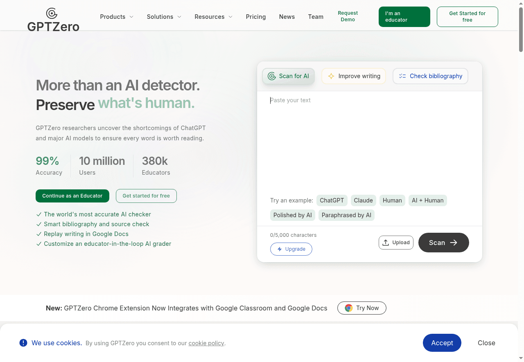Image resolution: width=524 pixels, height=362 pixels.
Task: Click the Check bibliography checklist icon
Action: [x=402, y=76]
